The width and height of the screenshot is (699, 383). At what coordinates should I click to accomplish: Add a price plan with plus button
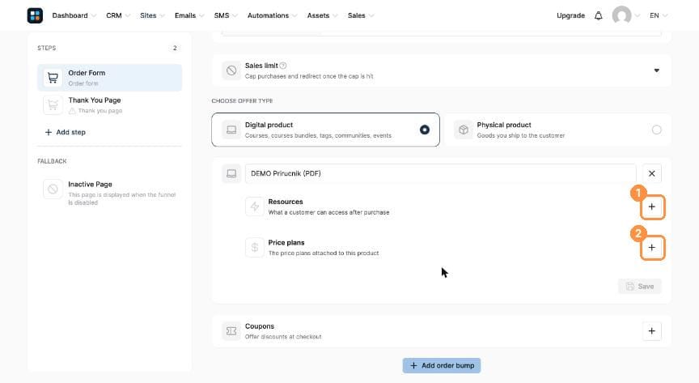point(652,247)
